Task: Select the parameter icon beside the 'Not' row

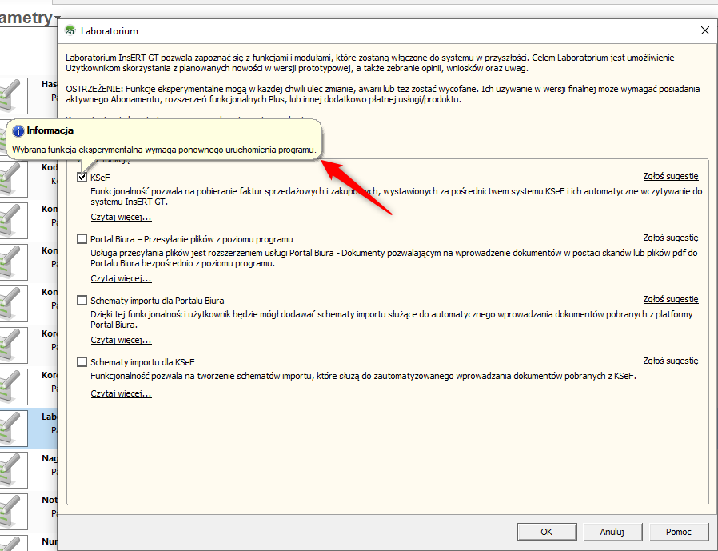Action: pos(14,512)
